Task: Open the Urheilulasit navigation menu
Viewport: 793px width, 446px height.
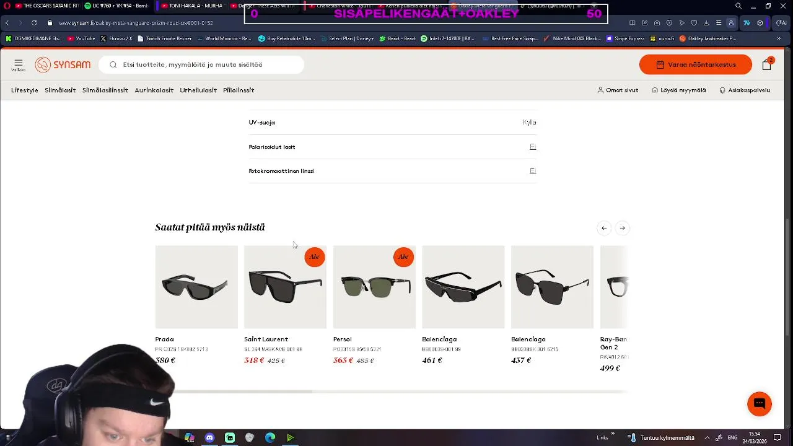Action: coord(198,90)
